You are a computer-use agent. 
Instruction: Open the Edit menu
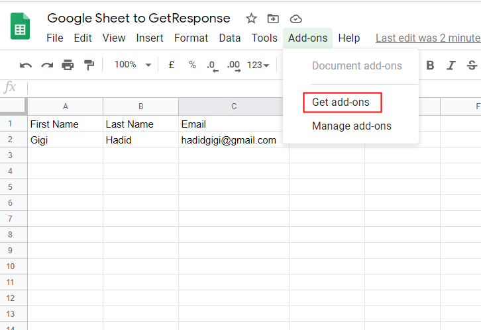83,38
